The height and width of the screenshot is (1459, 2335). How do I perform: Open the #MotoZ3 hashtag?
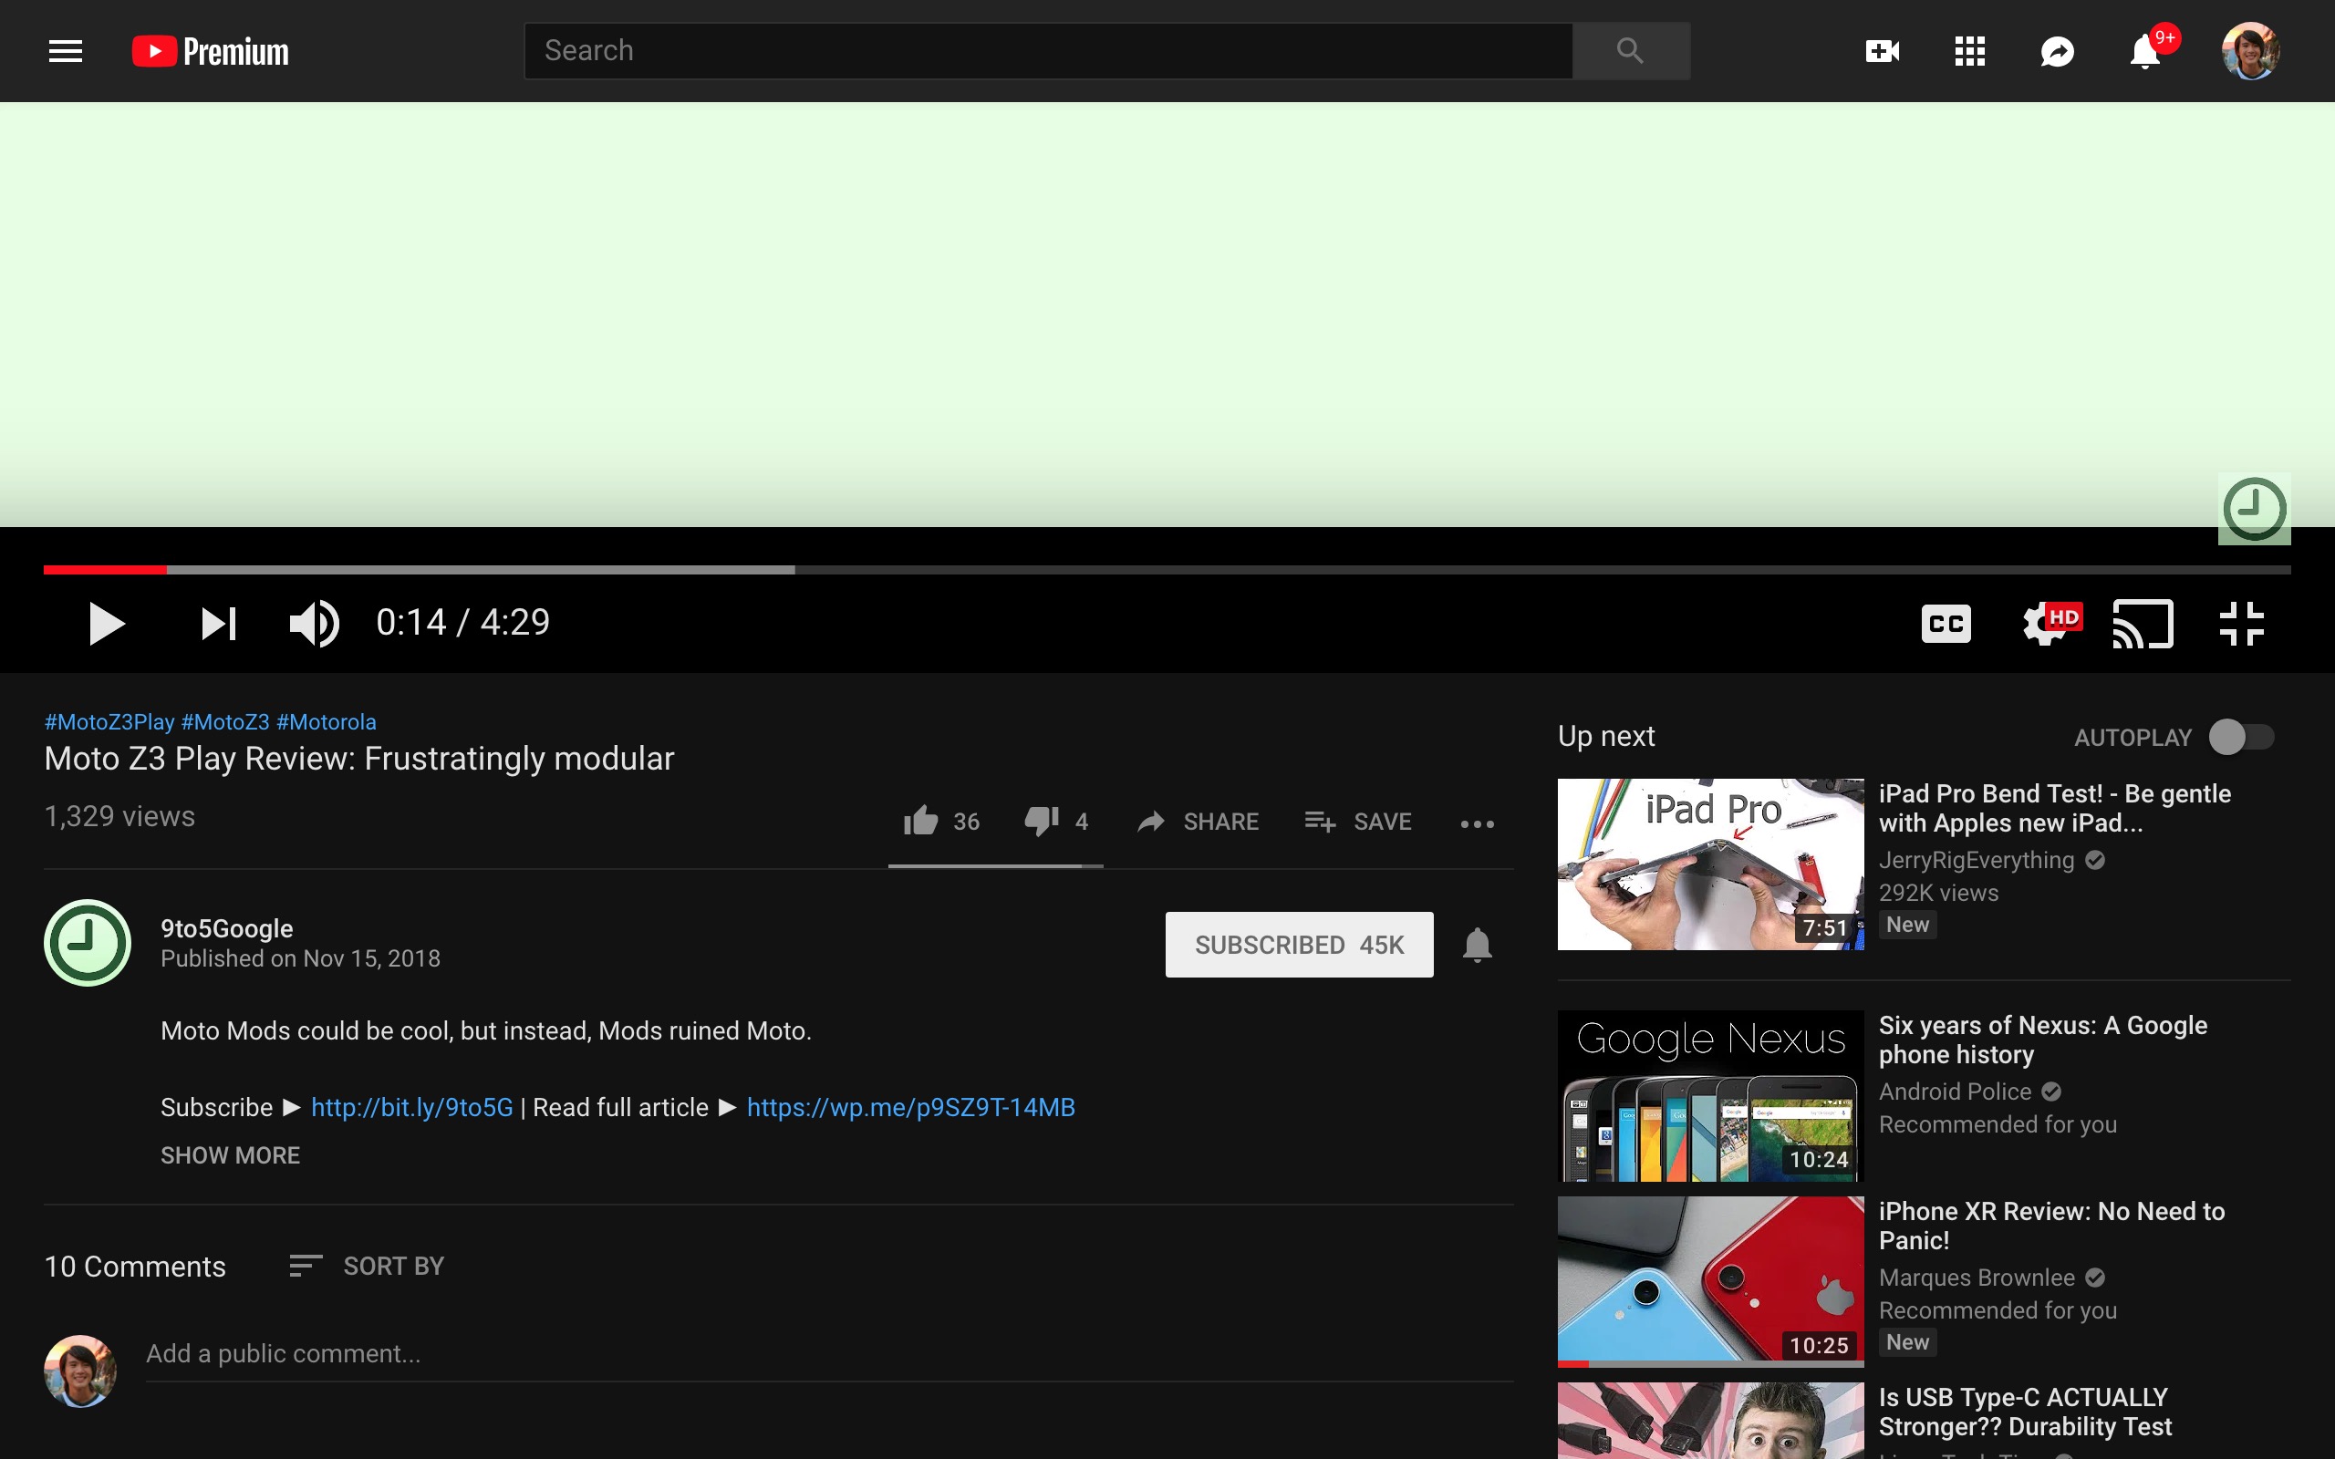224,722
